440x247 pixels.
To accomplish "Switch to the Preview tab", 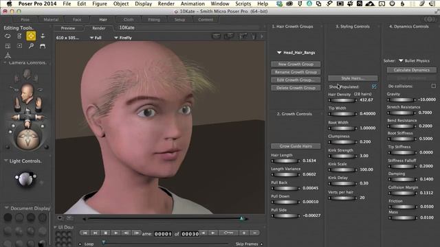I will click(68, 28).
